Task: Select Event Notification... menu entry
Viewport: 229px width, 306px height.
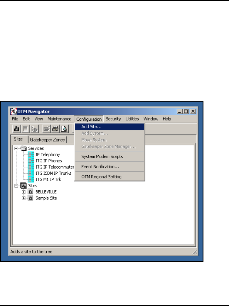Action: point(110,167)
